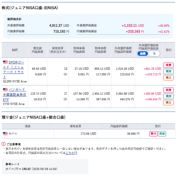Click the 参考レート 145.62 rate box
This screenshot has width=177, height=175.
45,166
